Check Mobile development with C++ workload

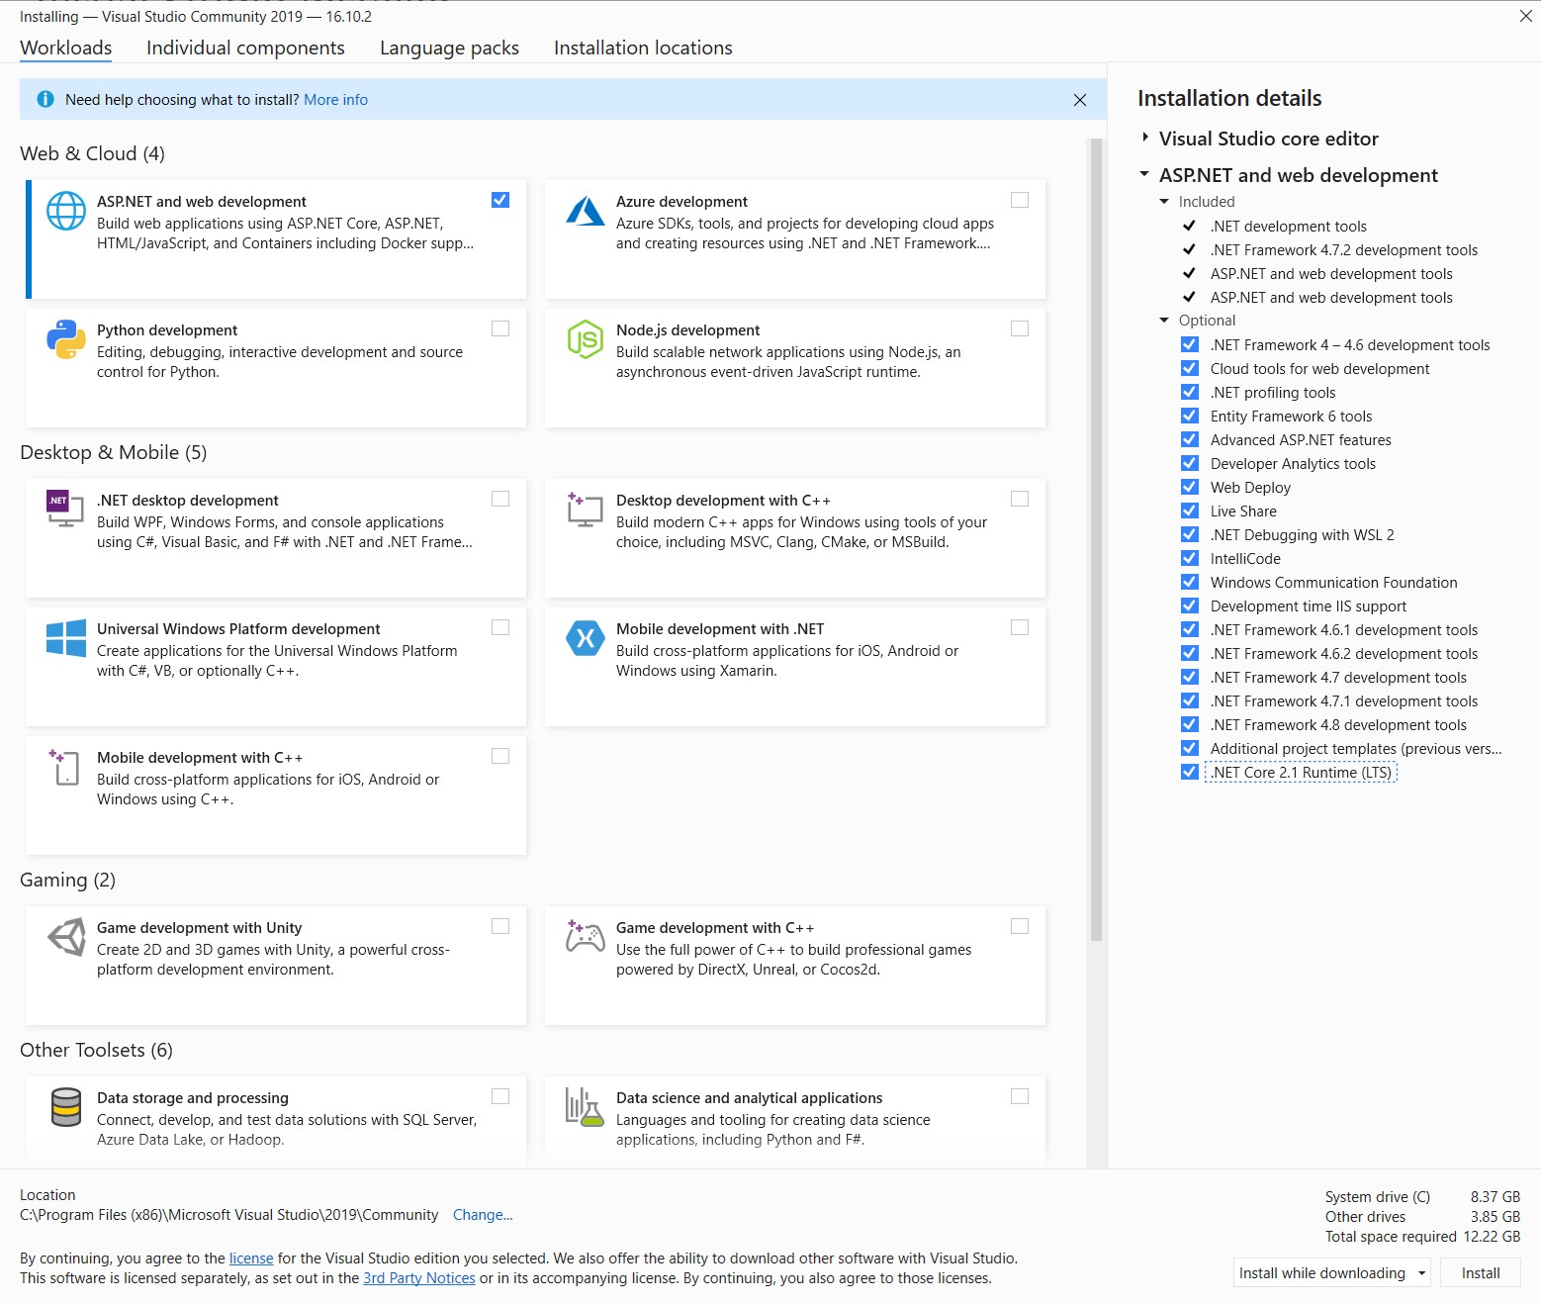(500, 756)
